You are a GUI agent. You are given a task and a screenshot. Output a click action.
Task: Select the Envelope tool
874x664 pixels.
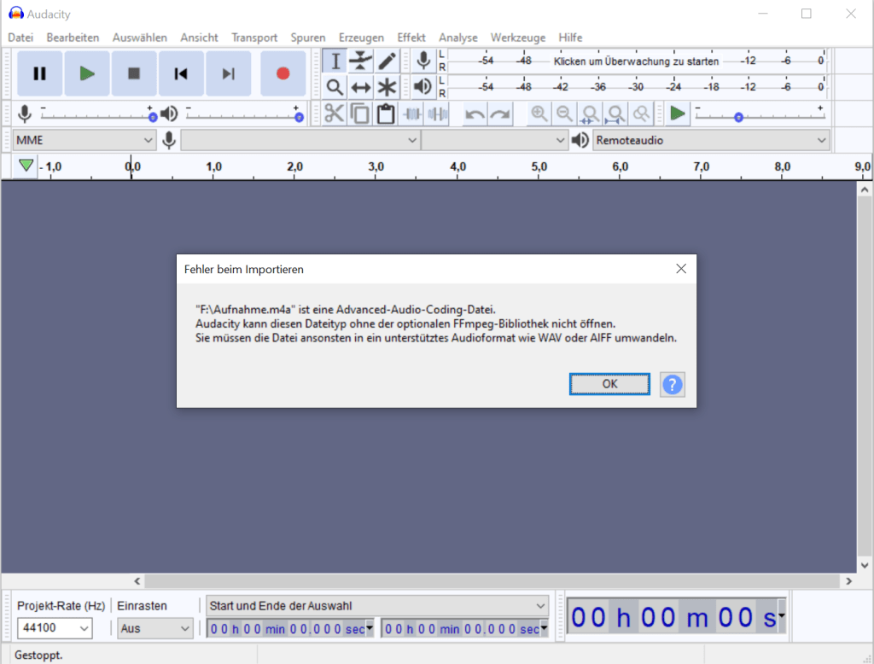(x=361, y=61)
